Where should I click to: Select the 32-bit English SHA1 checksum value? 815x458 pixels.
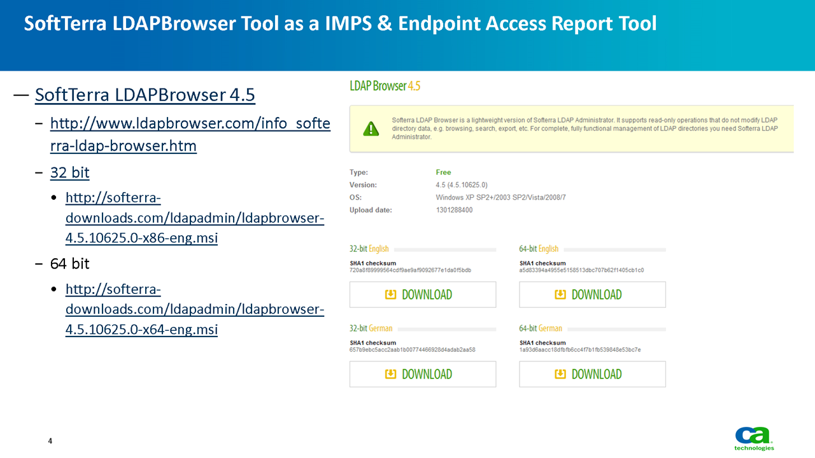(x=411, y=270)
